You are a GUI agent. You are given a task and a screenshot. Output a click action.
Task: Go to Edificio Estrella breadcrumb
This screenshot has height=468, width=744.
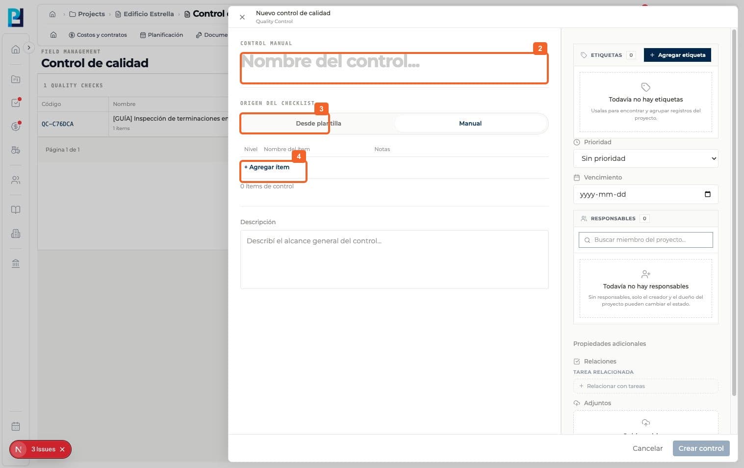[144, 14]
